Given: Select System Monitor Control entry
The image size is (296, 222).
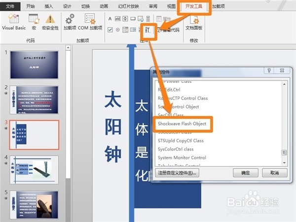Looking at the screenshot, I should 182,158.
